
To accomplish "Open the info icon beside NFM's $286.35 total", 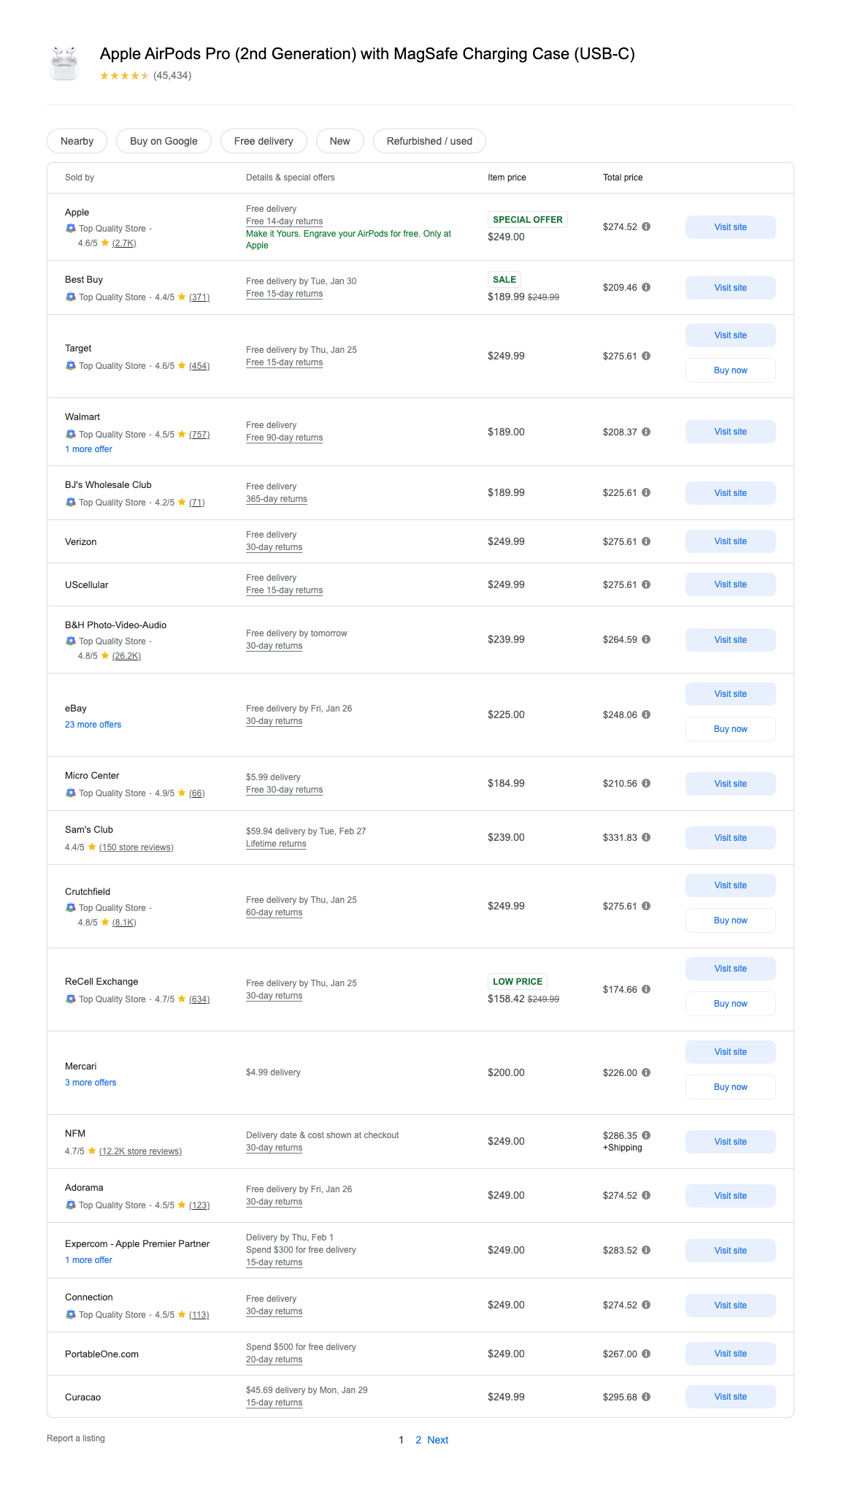I will pos(646,1135).
